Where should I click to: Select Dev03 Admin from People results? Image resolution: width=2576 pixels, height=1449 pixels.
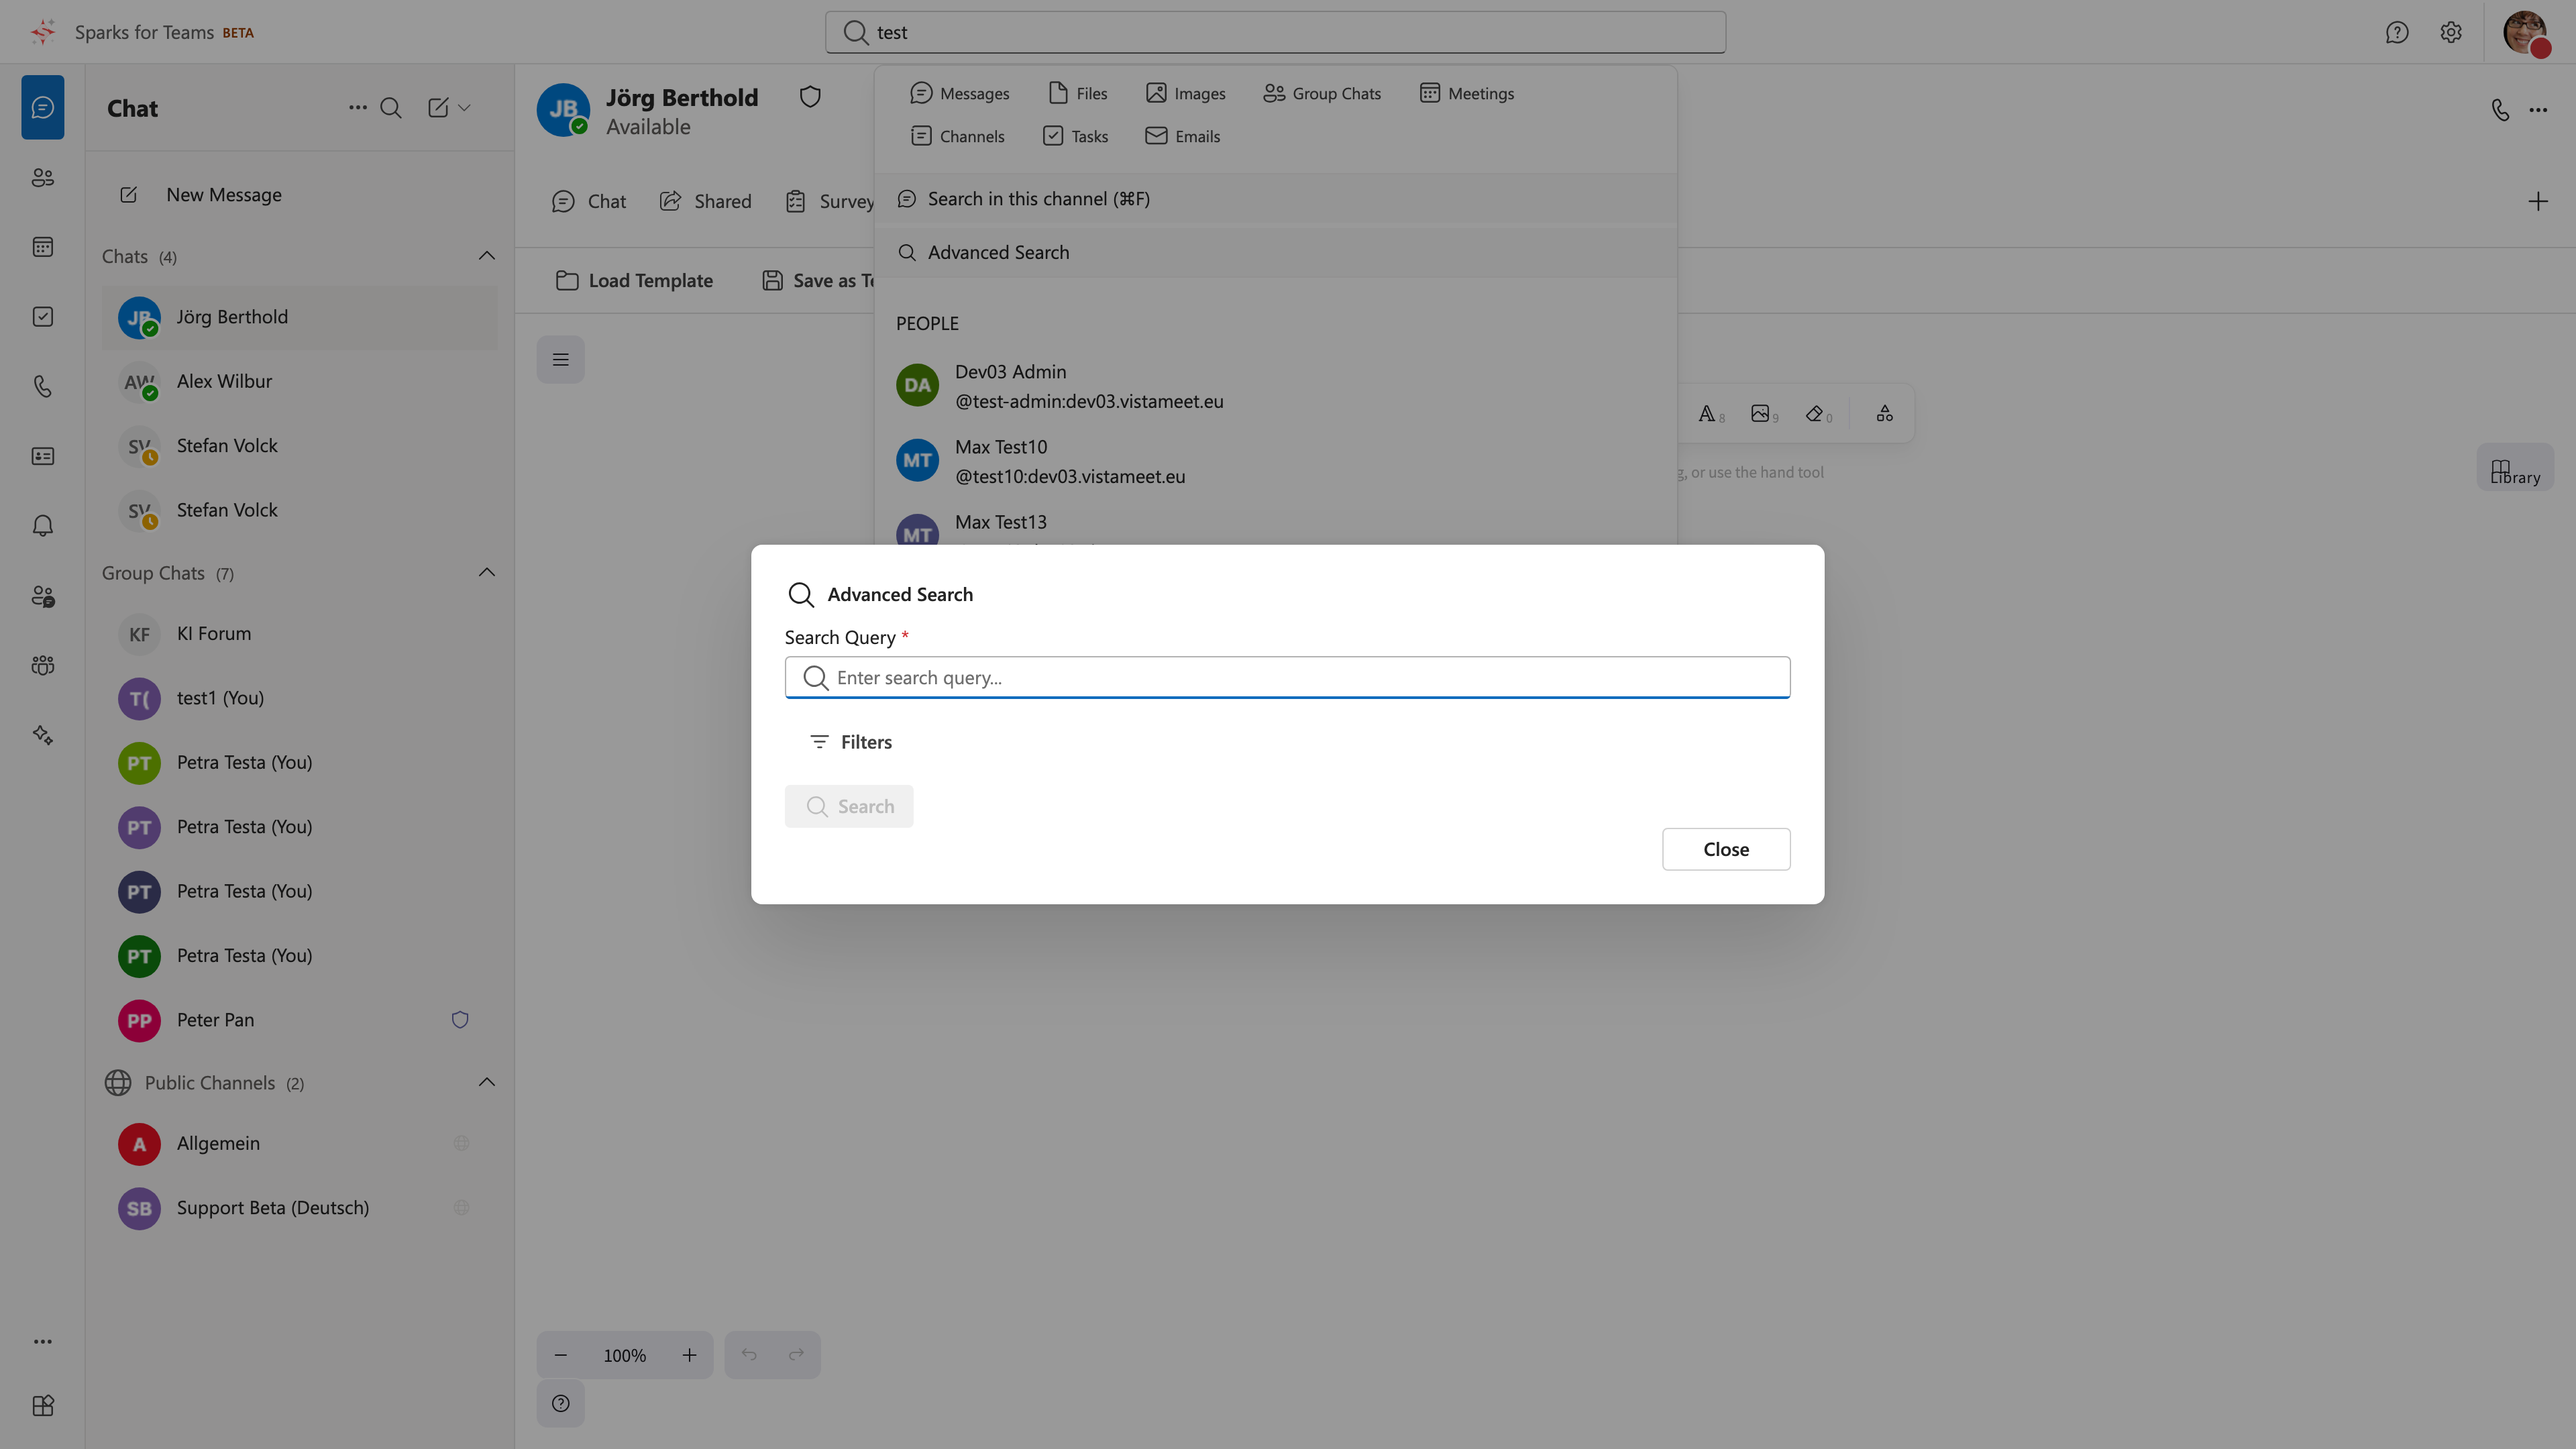[1275, 386]
